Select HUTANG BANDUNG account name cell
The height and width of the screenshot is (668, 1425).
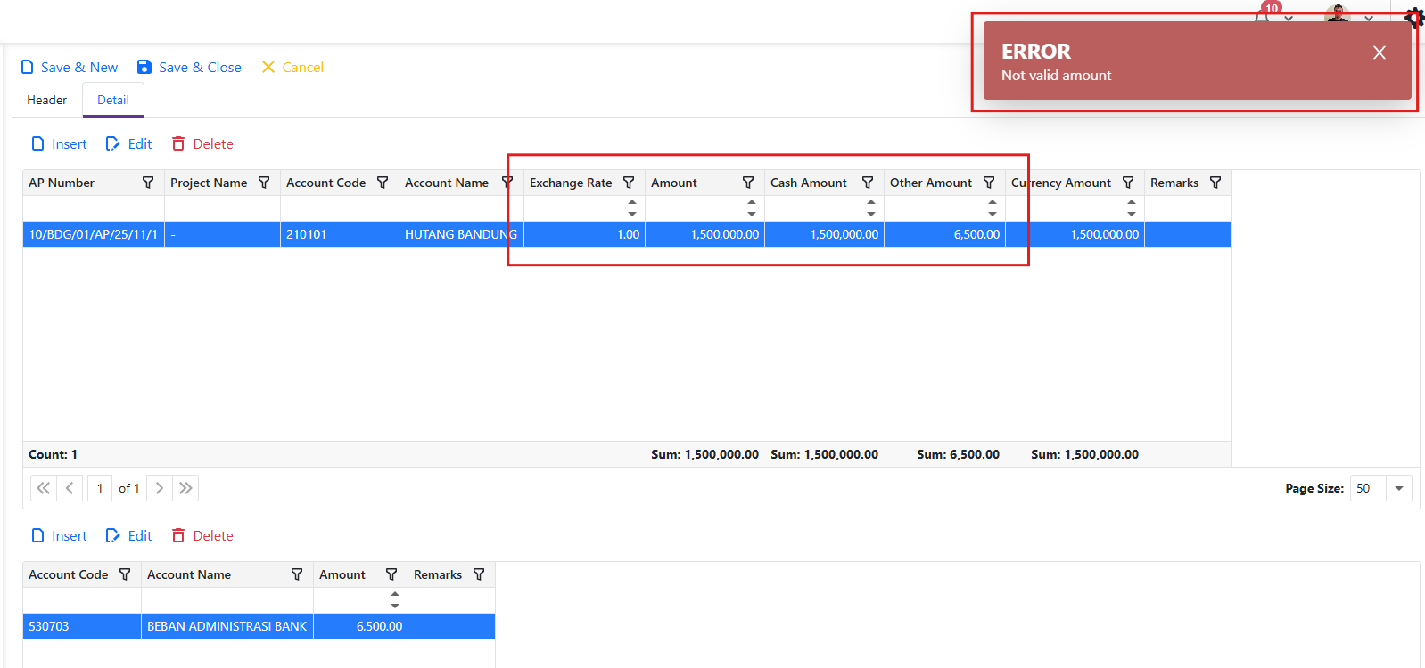click(461, 234)
